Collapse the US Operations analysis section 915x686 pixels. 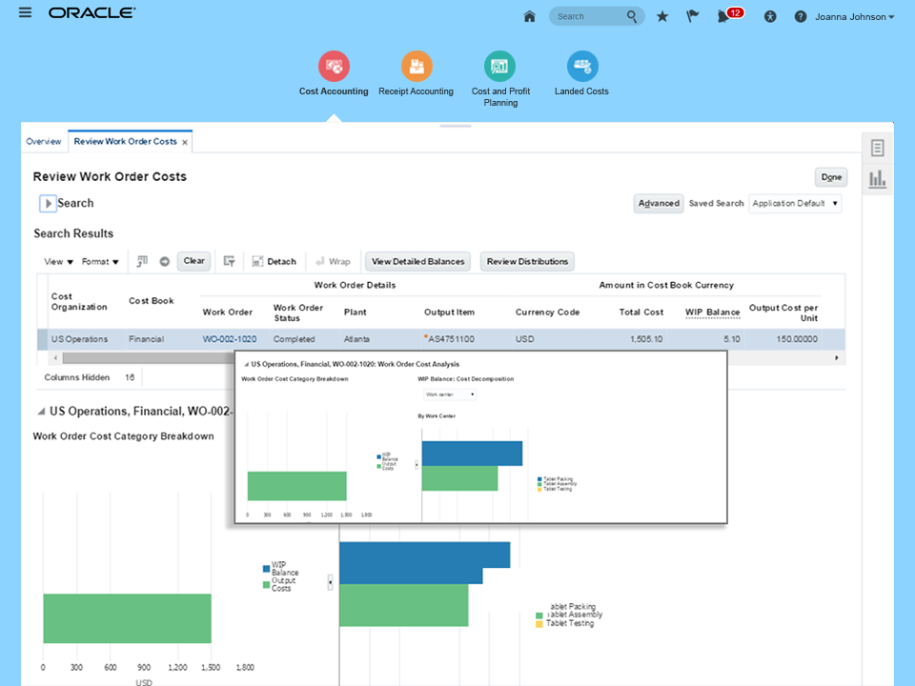point(41,412)
